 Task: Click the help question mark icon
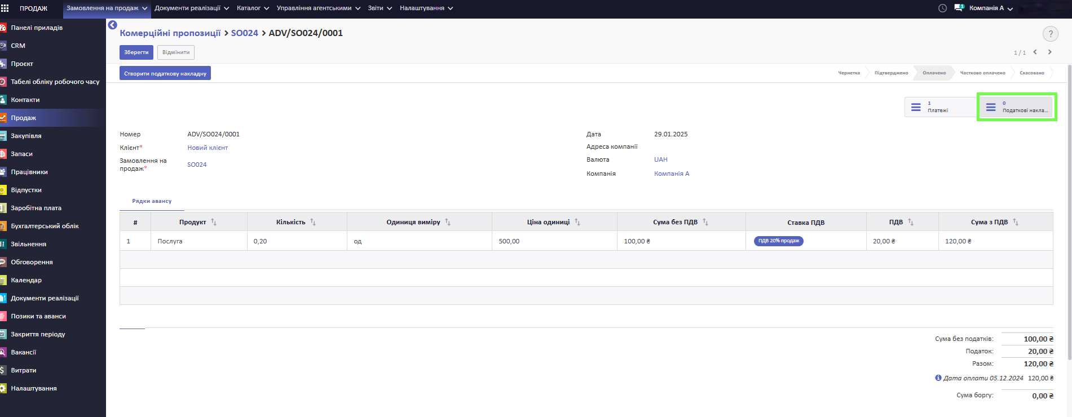(x=1050, y=34)
